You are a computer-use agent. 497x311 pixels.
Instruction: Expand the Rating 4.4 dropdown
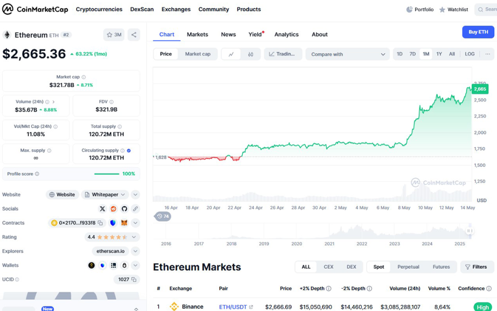(x=112, y=237)
